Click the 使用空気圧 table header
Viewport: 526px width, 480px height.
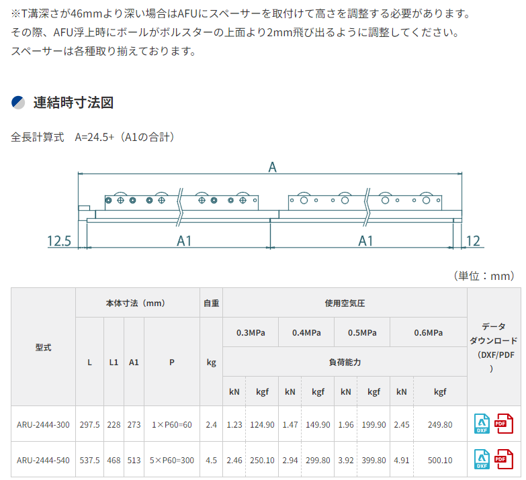(x=344, y=303)
